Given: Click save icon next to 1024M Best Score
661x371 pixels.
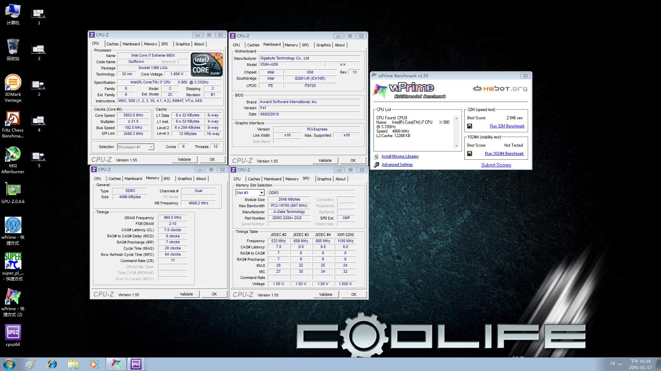Looking at the screenshot, I should [470, 154].
